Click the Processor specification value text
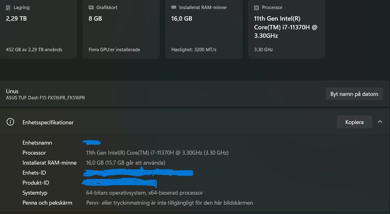Image resolution: width=390 pixels, height=214 pixels. [157, 153]
